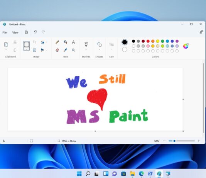
Task: Select the Color picker eyedropper tool
Action: (x=65, y=50)
